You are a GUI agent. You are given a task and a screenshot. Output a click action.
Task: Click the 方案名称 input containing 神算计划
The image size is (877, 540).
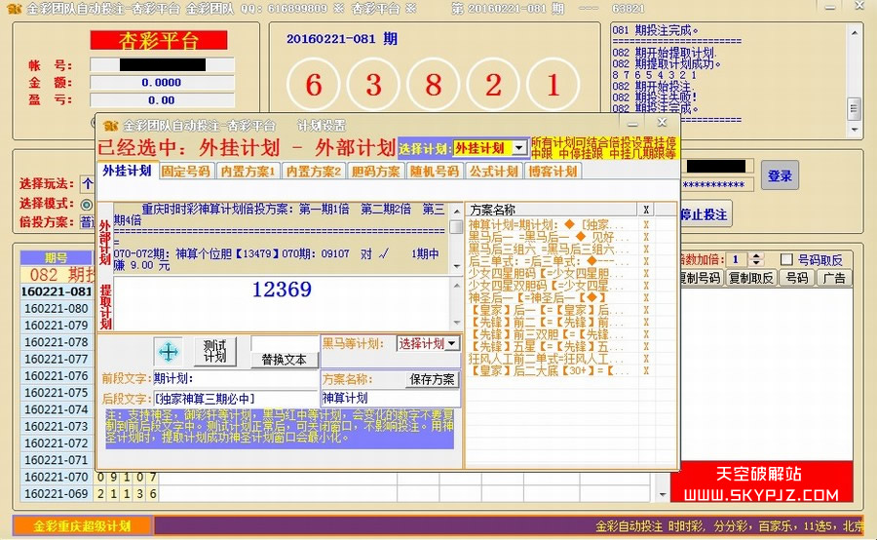coord(391,398)
